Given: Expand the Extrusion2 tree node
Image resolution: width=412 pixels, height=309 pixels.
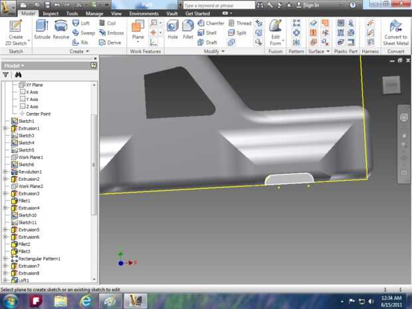Looking at the screenshot, I should (5, 179).
